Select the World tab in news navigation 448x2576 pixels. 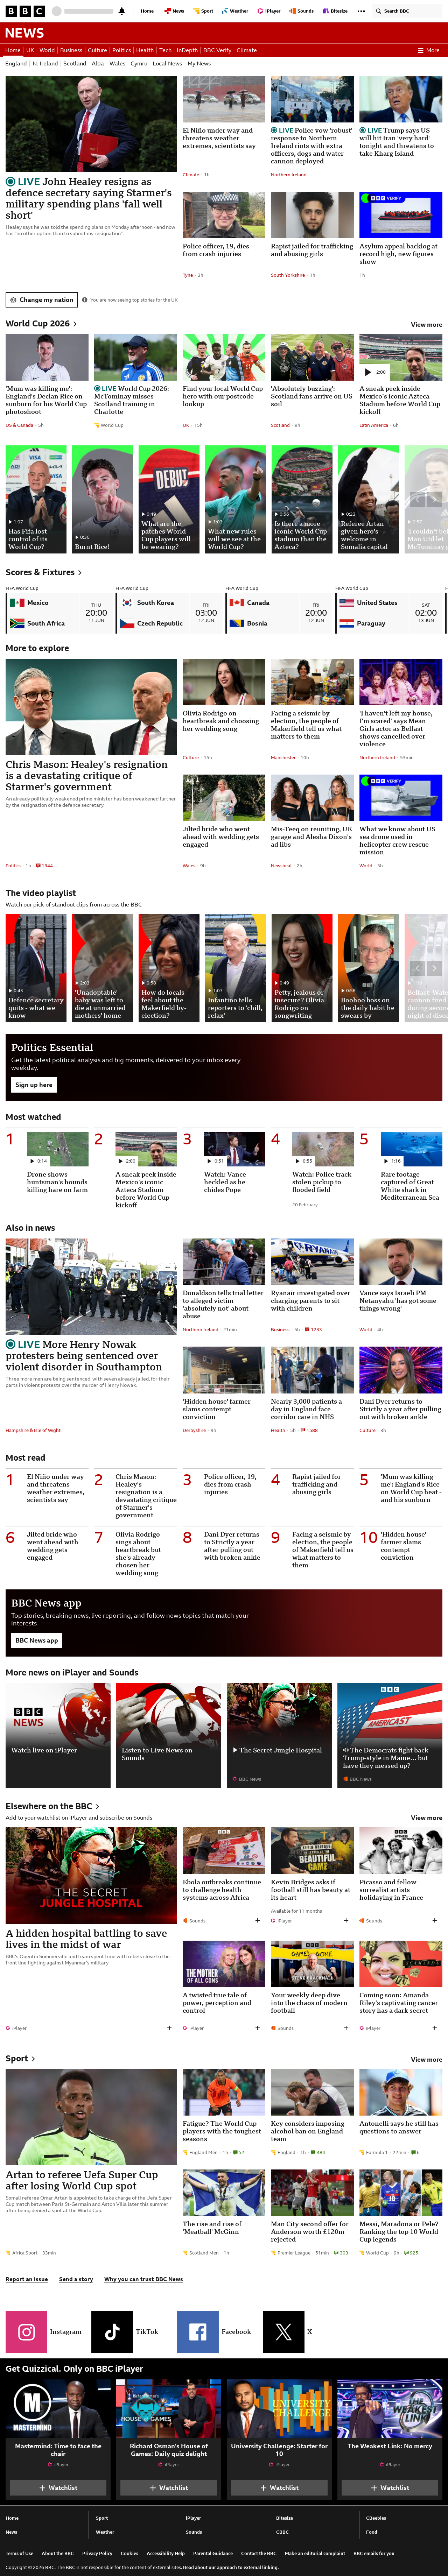click(x=47, y=50)
